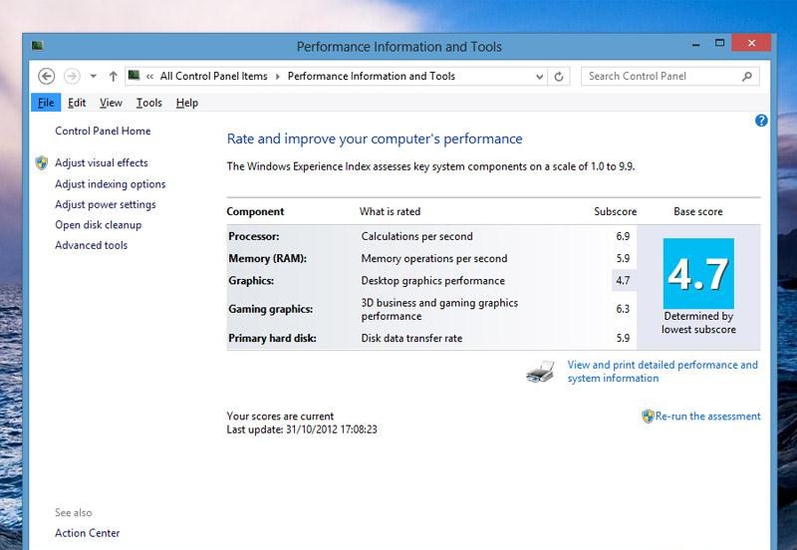
Task: Go to Control Panel Home
Action: point(103,131)
